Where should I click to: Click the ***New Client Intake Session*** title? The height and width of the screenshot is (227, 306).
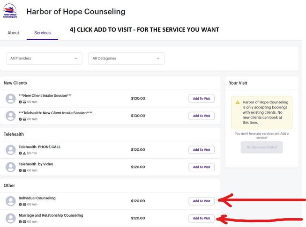tap(45, 95)
